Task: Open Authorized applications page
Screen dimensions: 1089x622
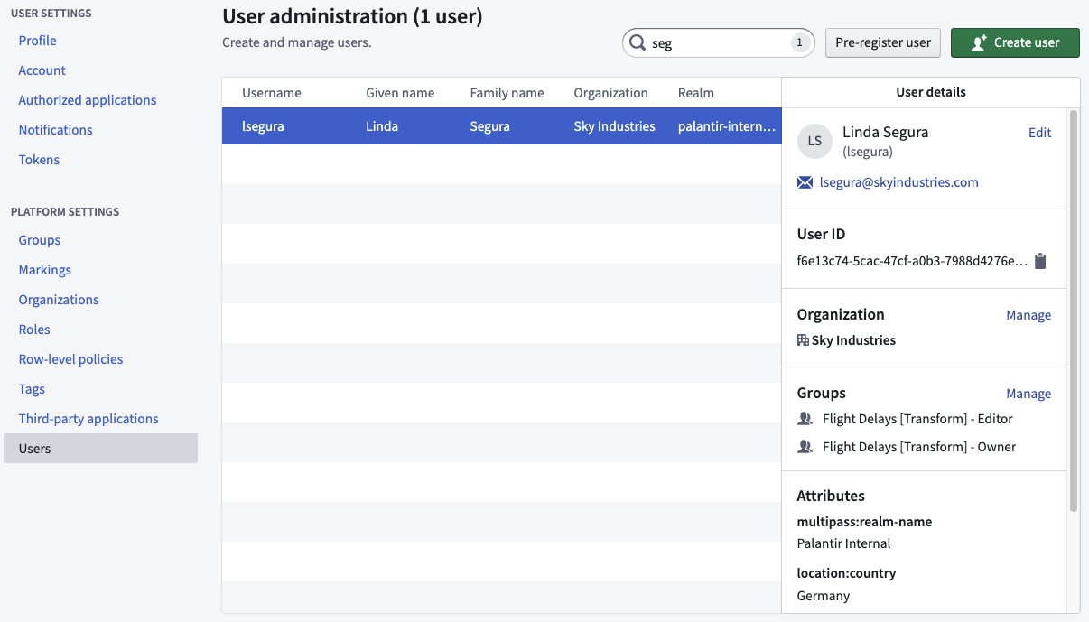Action: (x=88, y=100)
